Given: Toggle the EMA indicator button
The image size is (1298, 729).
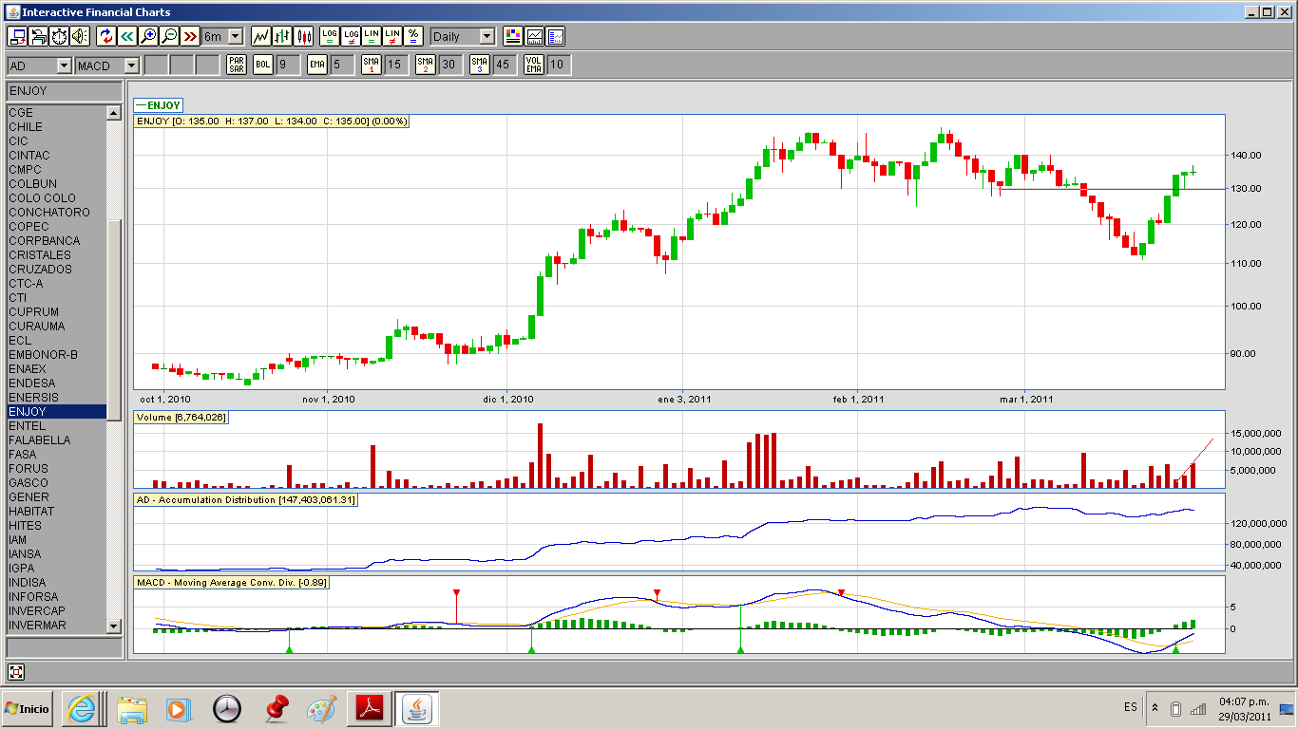Looking at the screenshot, I should pyautogui.click(x=317, y=65).
